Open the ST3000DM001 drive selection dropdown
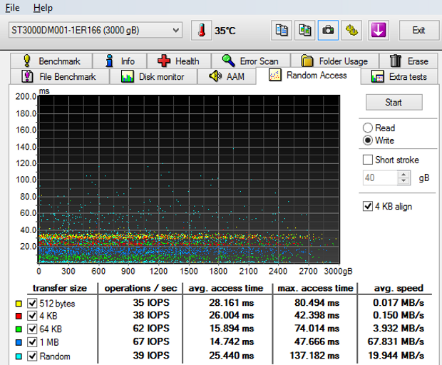 coord(96,30)
